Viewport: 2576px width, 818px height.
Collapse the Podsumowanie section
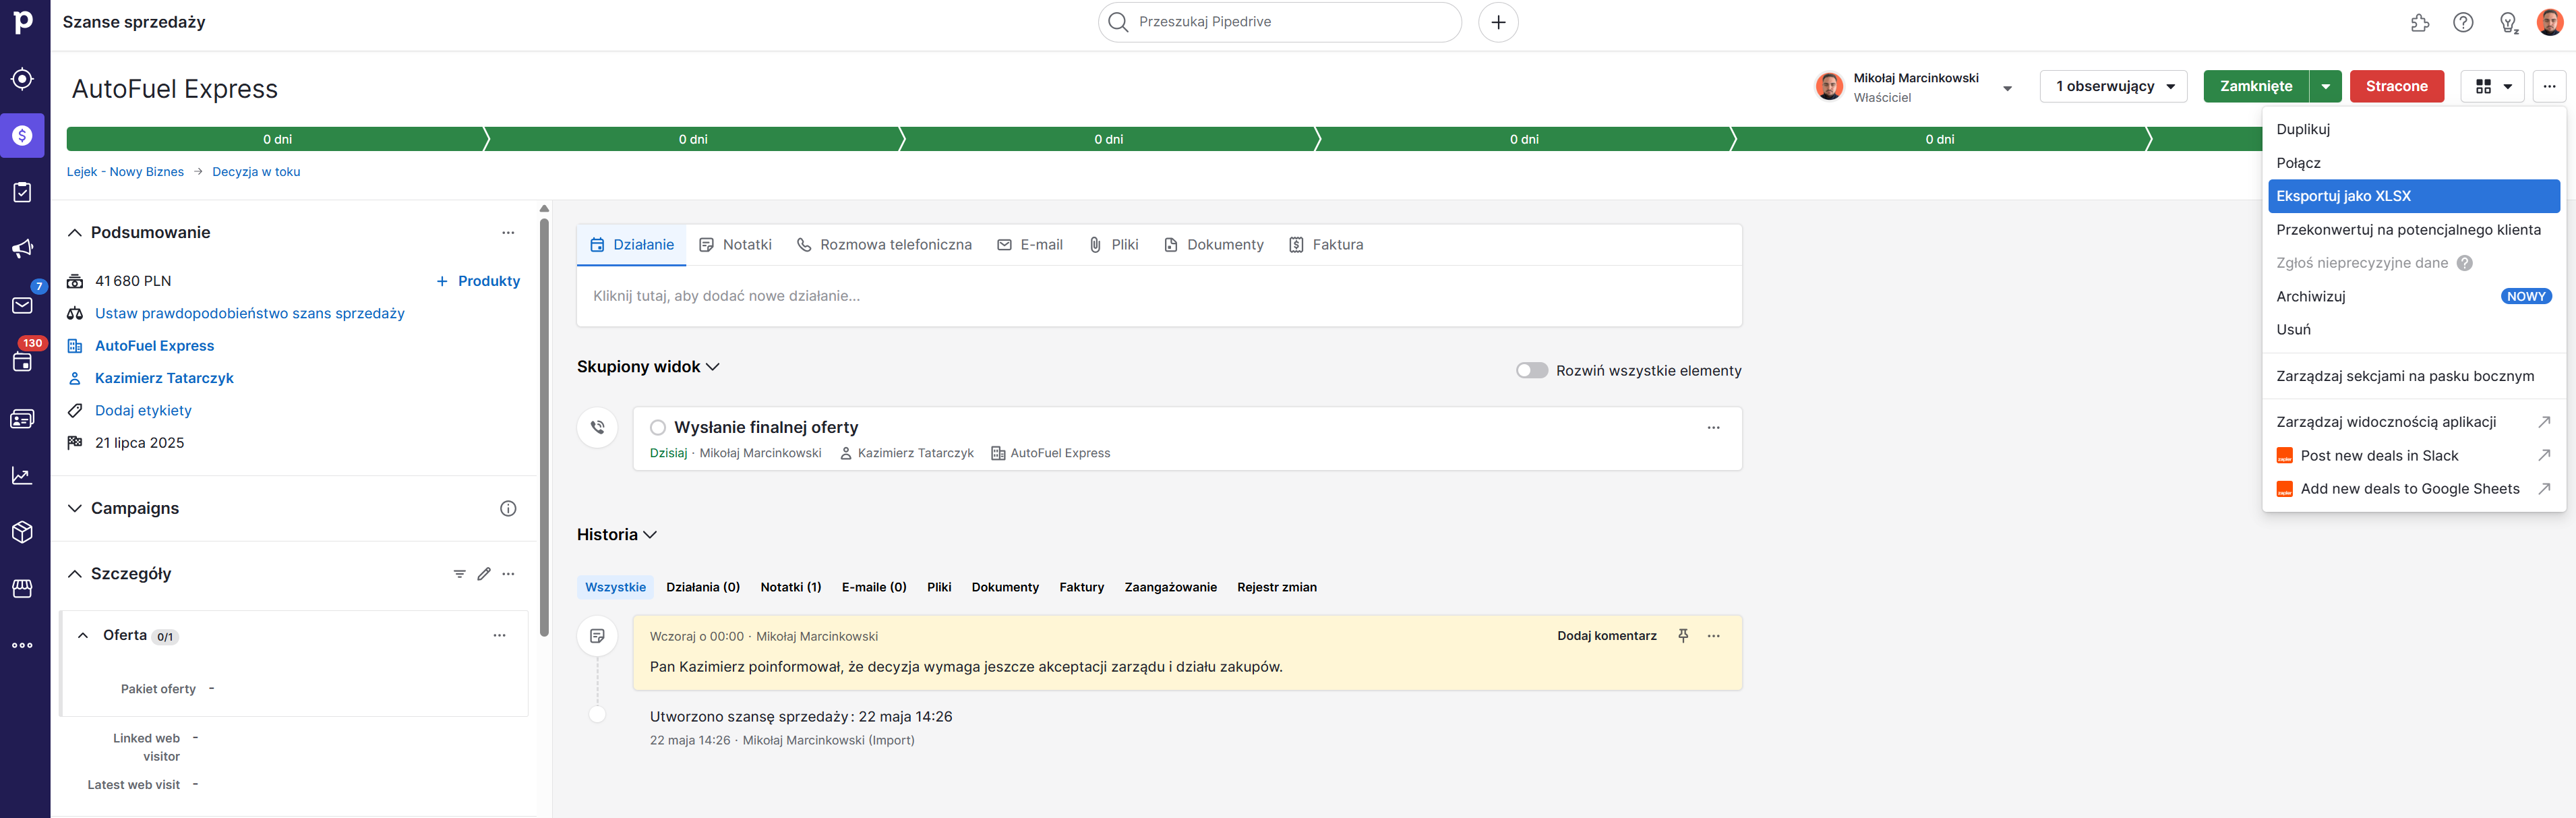point(74,232)
